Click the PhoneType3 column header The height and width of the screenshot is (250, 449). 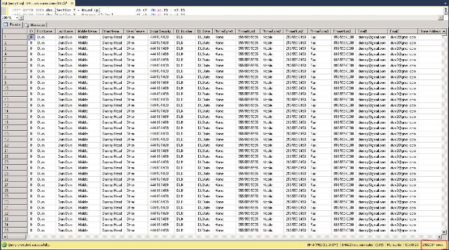[320, 31]
